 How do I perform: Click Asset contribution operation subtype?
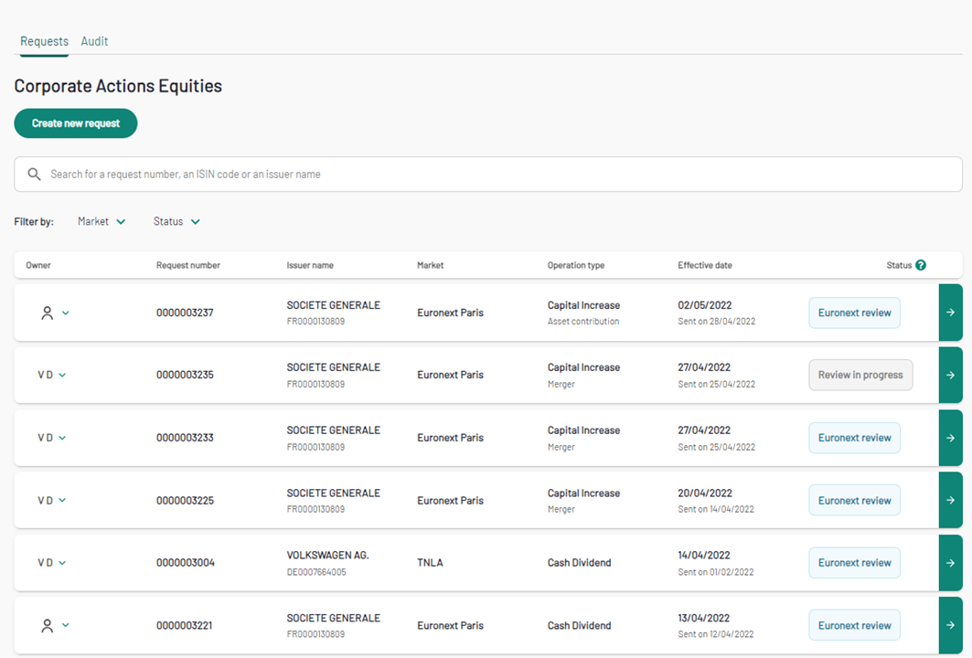coord(583,321)
